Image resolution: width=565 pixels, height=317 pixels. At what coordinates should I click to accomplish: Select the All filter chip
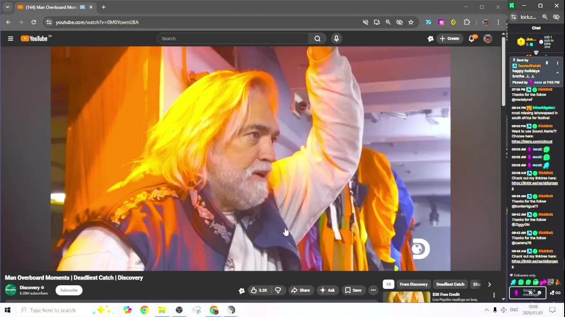coord(388,284)
